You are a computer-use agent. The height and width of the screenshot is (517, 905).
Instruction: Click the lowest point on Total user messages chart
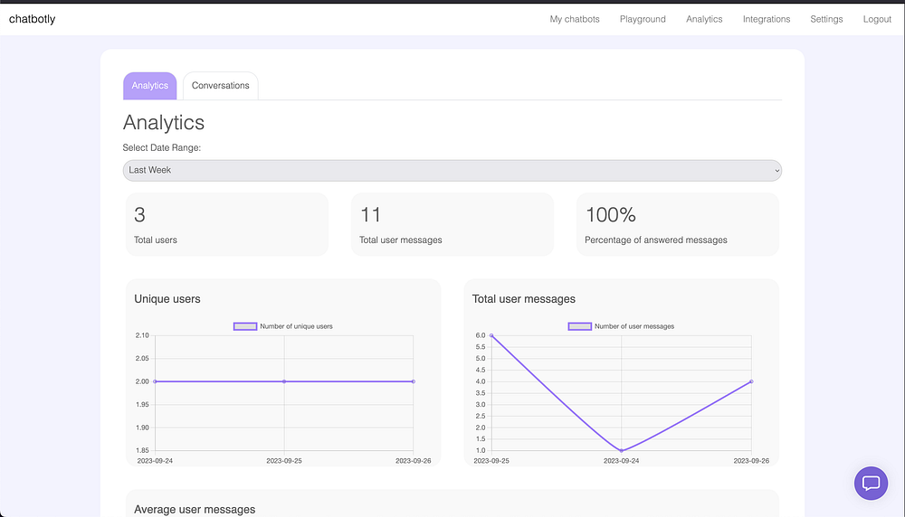[622, 450]
